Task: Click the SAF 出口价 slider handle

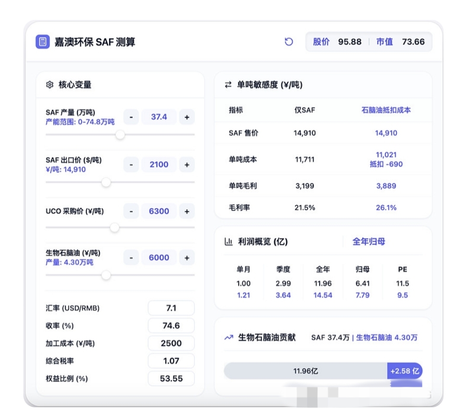Action: pos(106,182)
